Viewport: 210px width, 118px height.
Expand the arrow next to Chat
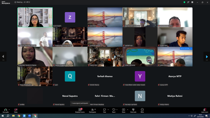(x=108, y=109)
